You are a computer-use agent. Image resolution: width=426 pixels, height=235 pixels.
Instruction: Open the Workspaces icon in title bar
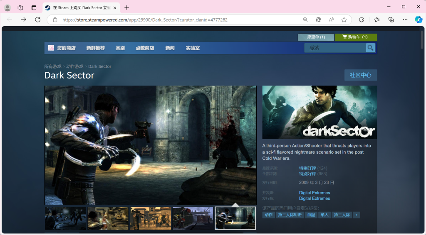(20, 7)
